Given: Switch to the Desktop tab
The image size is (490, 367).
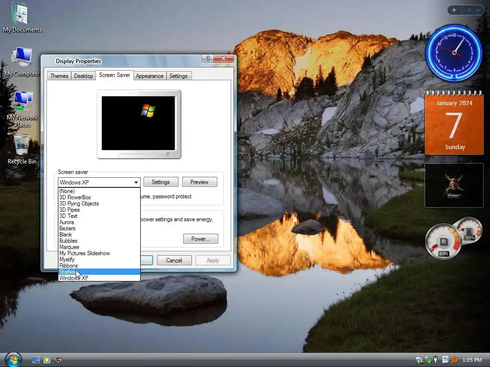Looking at the screenshot, I should [83, 76].
